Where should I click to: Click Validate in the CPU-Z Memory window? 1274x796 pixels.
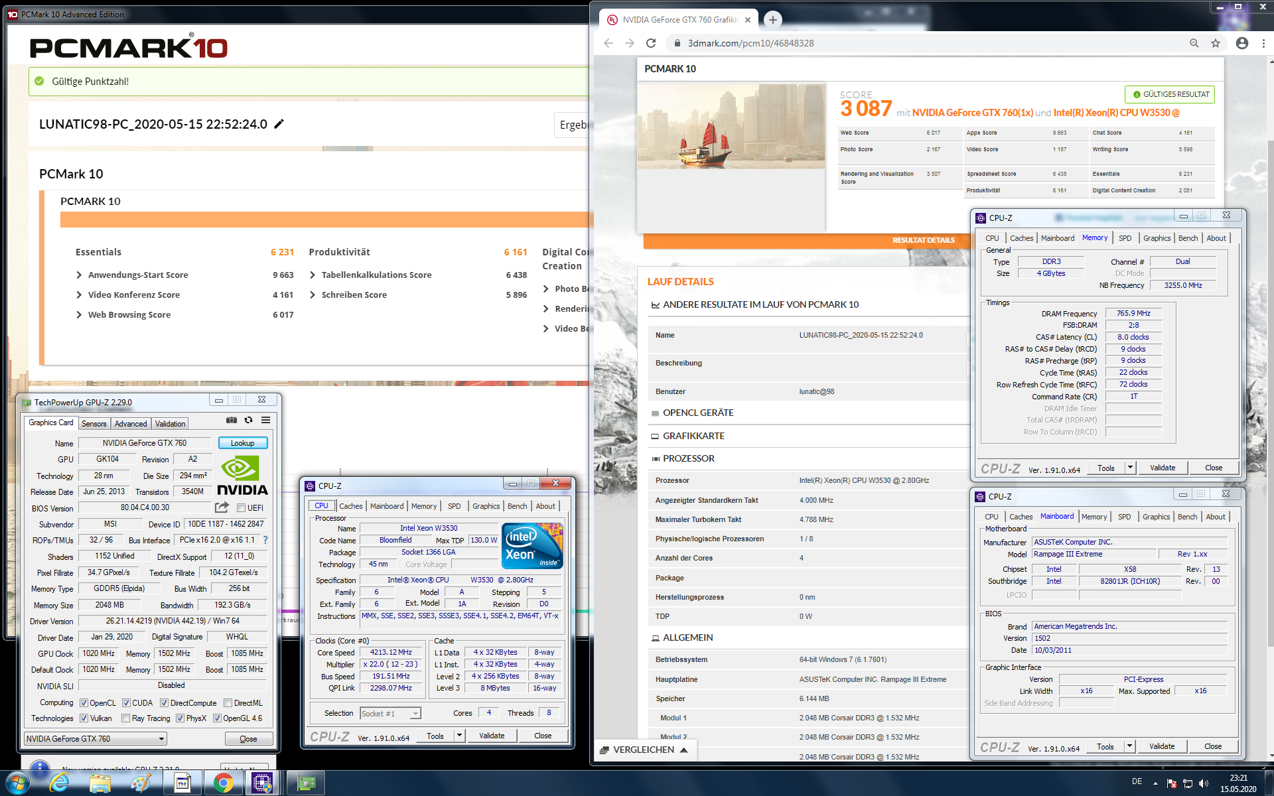(x=1163, y=468)
